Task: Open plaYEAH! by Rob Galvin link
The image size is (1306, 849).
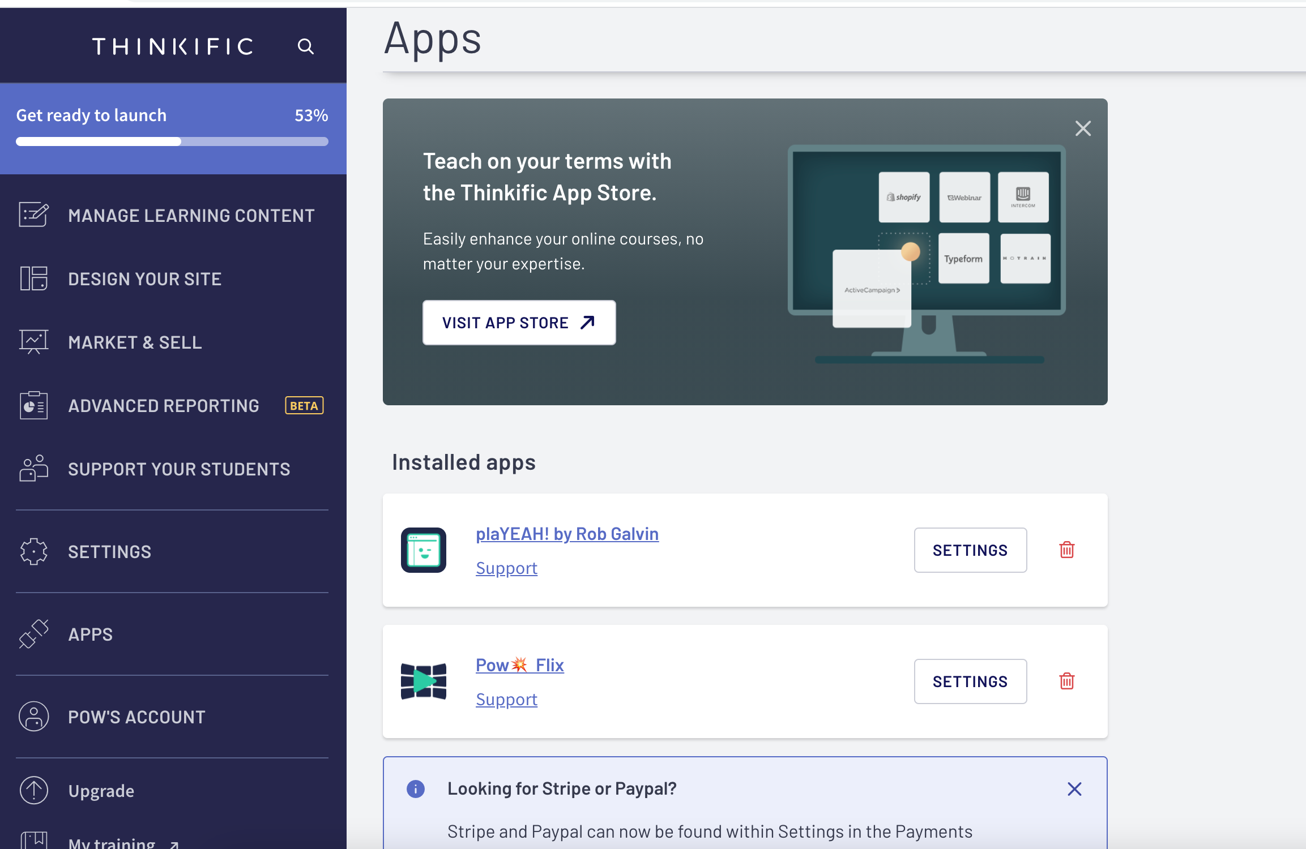Action: click(x=567, y=534)
